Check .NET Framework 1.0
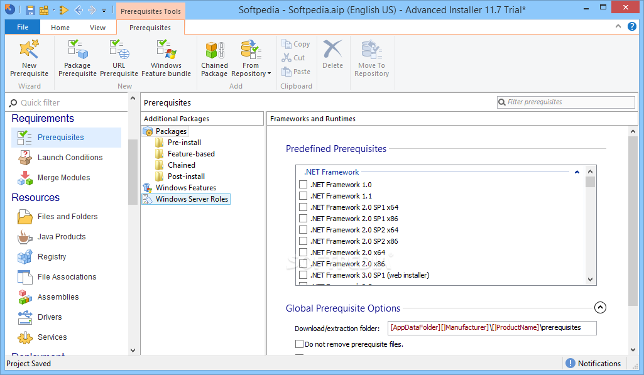 (303, 185)
